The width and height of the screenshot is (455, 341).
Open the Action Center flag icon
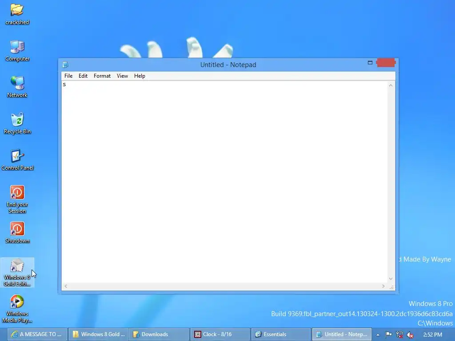(388, 335)
